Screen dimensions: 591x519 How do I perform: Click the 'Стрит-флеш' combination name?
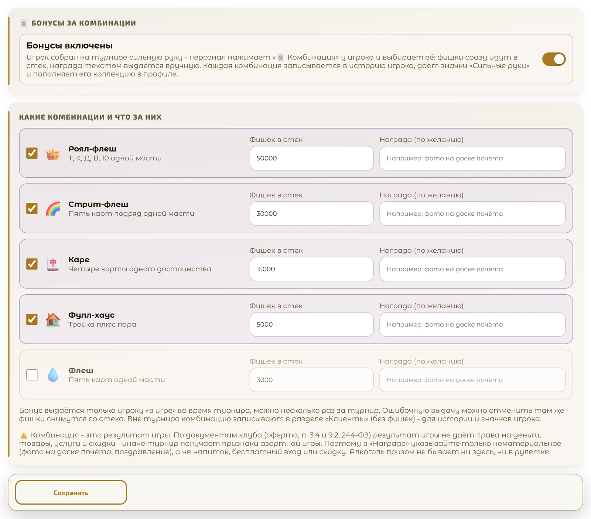pyautogui.click(x=98, y=204)
